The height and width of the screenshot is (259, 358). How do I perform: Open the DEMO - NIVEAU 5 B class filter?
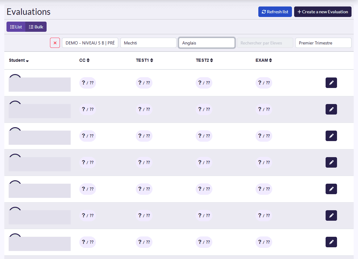(x=90, y=43)
